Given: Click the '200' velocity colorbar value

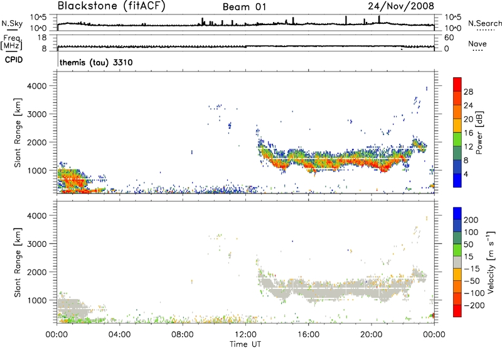Looking at the screenshot, I should click(471, 220).
